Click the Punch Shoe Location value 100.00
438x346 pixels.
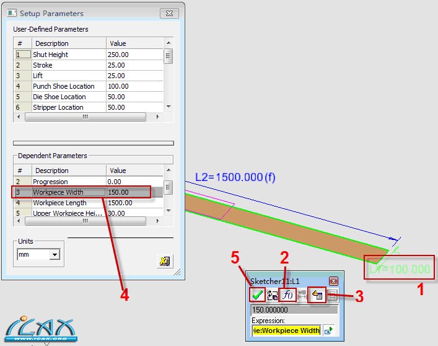pyautogui.click(x=118, y=86)
